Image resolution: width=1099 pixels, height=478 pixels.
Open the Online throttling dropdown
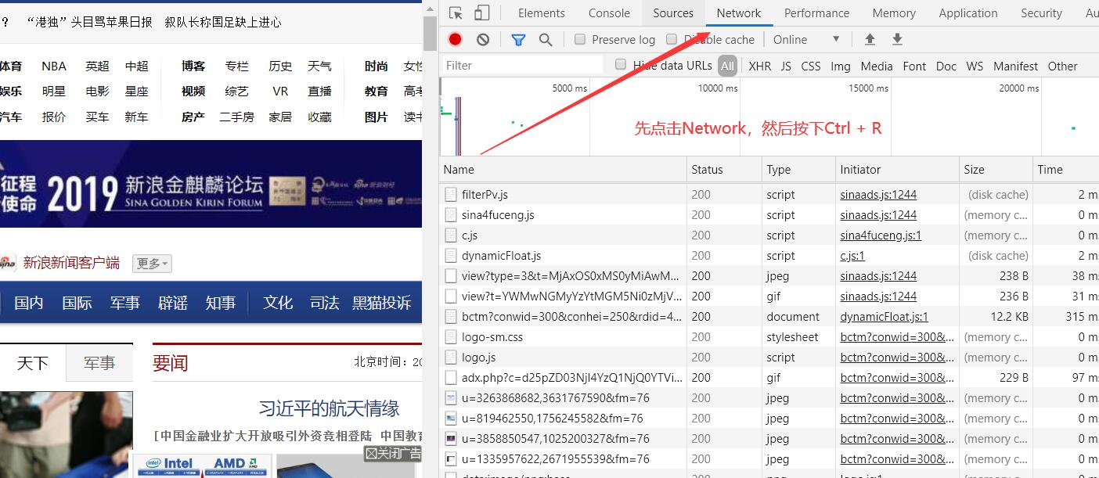coord(806,39)
